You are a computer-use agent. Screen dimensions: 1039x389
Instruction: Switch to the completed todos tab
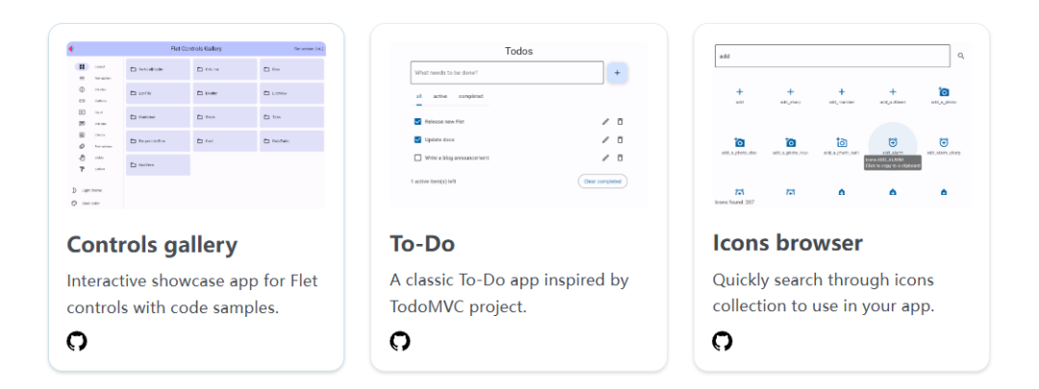pyautogui.click(x=470, y=96)
